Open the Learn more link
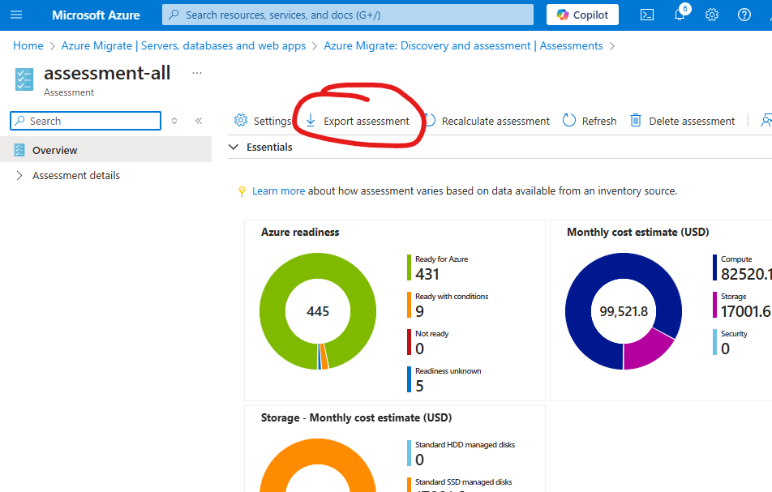 tap(278, 191)
